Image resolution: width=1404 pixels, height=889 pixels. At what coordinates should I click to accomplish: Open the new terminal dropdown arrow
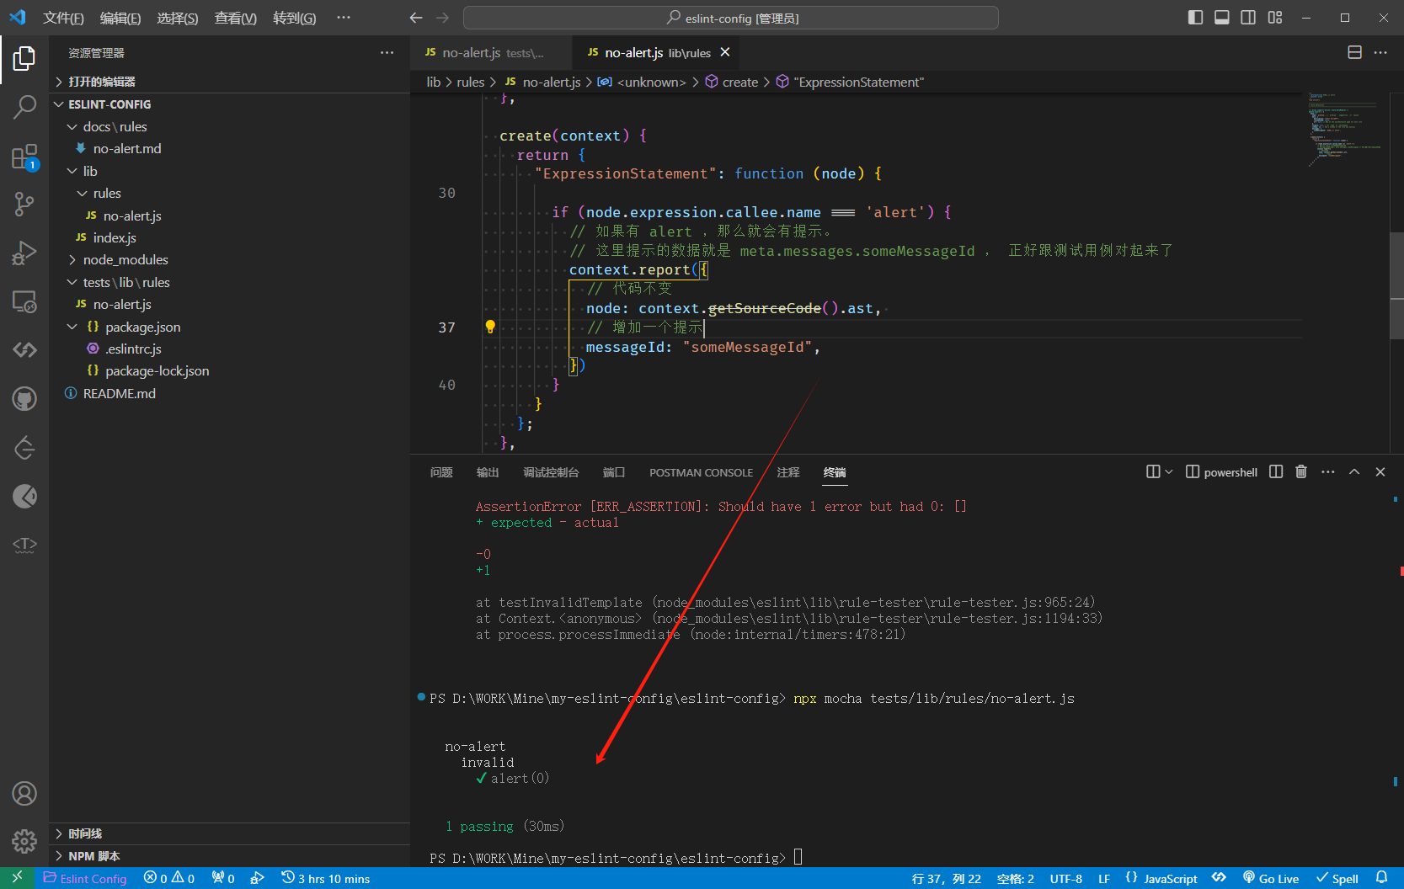click(1168, 471)
